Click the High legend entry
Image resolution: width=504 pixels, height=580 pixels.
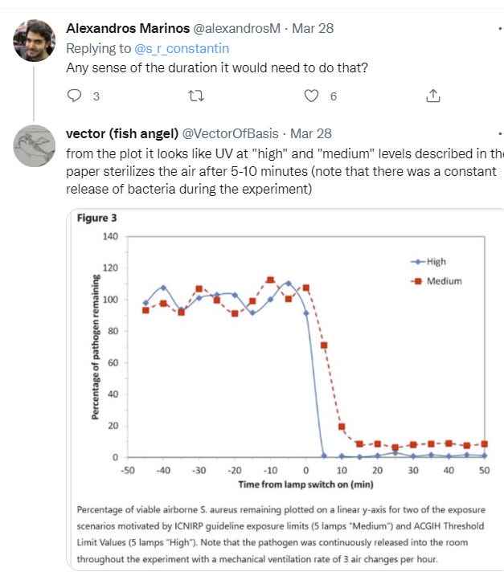point(428,262)
